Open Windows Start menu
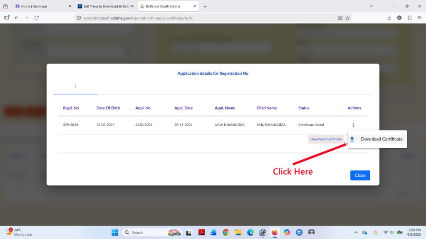 tap(115, 232)
